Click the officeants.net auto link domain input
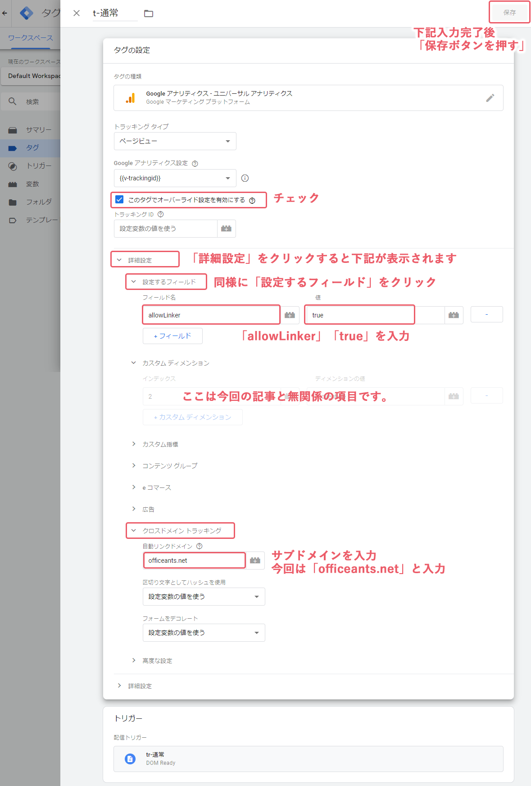 [195, 561]
